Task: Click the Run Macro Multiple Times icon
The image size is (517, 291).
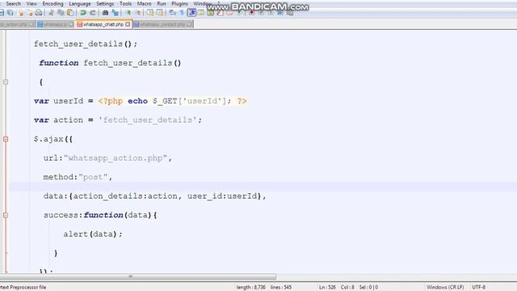Action: point(280,13)
